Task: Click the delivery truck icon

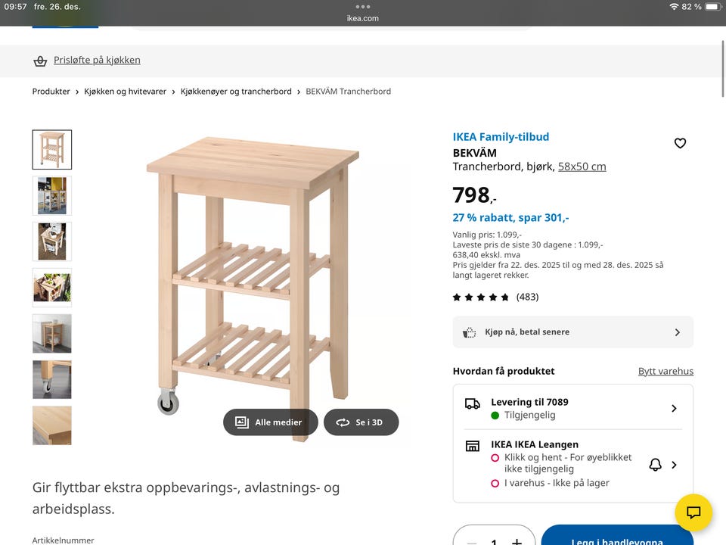Action: 473,404
